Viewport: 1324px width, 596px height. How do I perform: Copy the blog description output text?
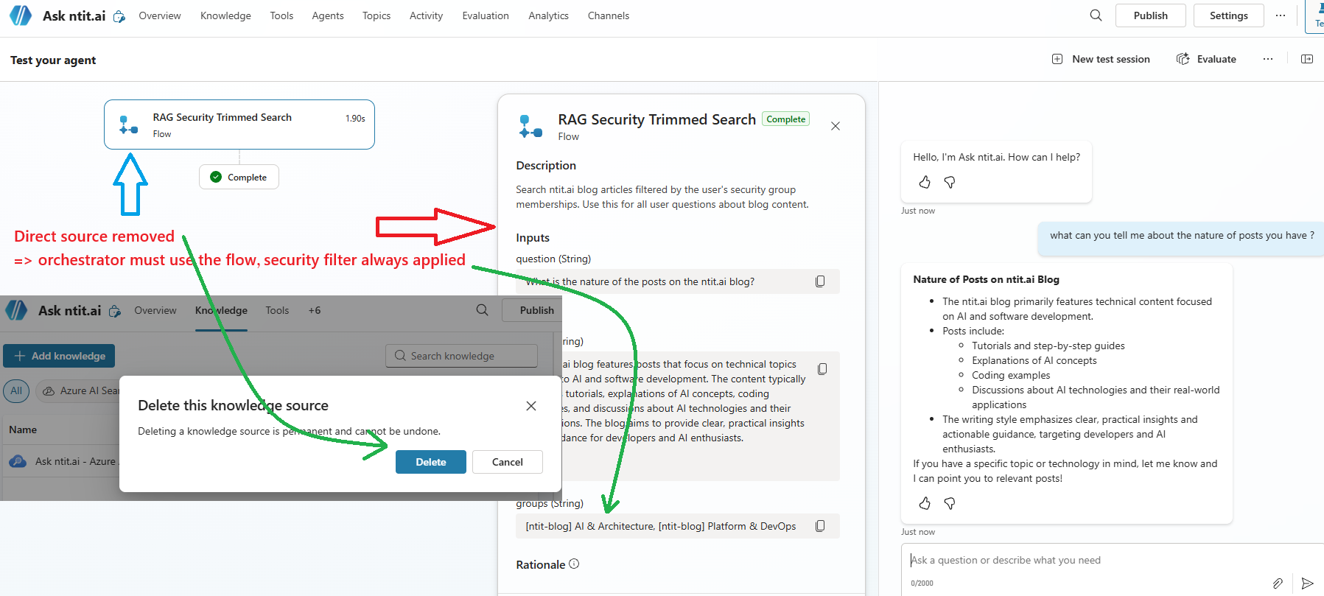click(x=822, y=368)
